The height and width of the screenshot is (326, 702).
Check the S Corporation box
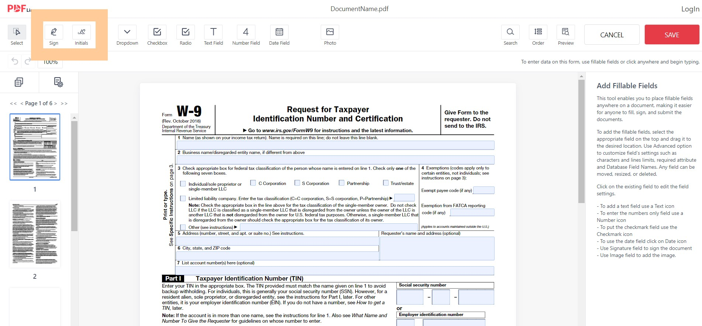click(x=297, y=183)
